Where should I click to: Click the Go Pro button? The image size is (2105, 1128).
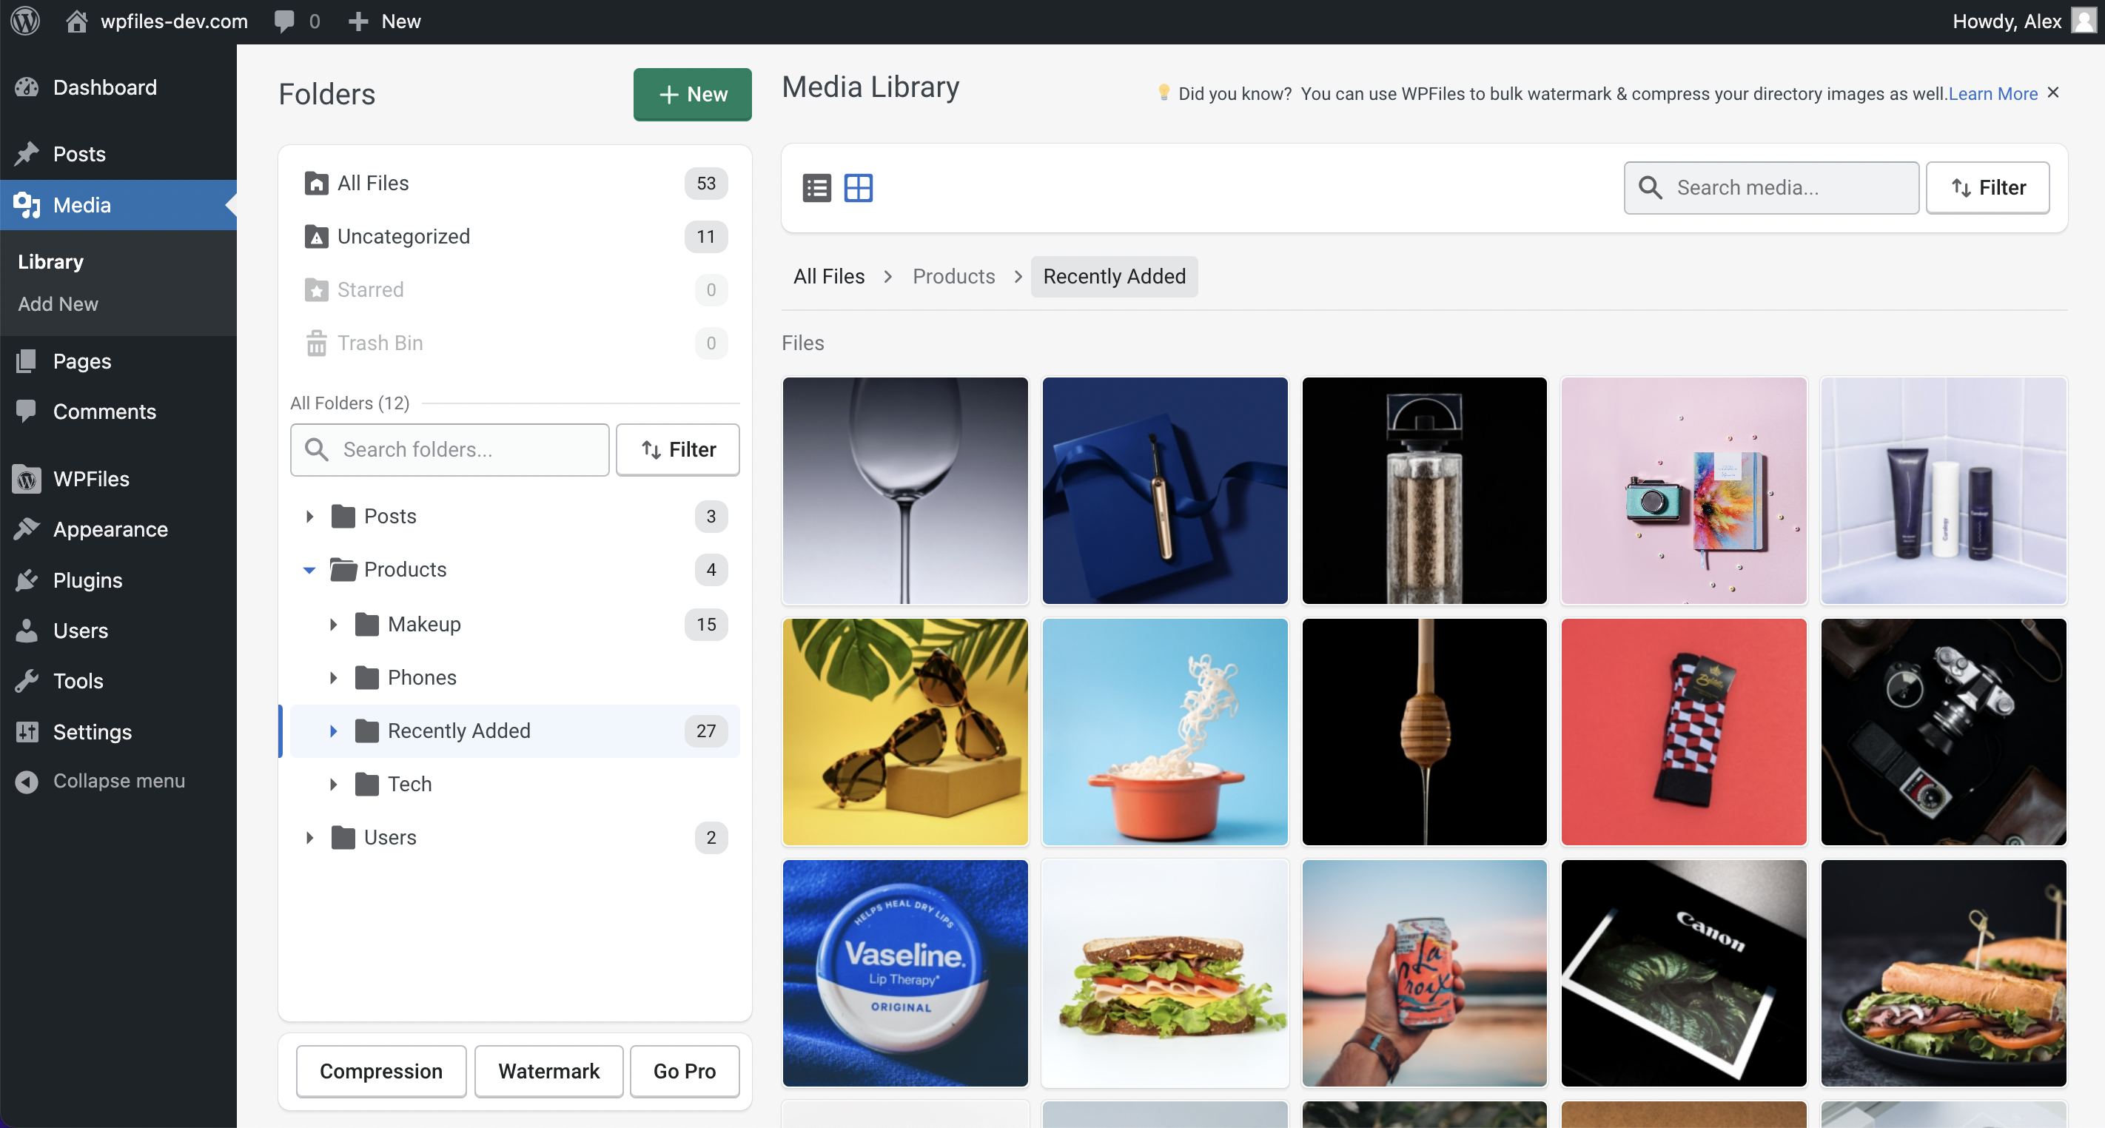coord(684,1071)
